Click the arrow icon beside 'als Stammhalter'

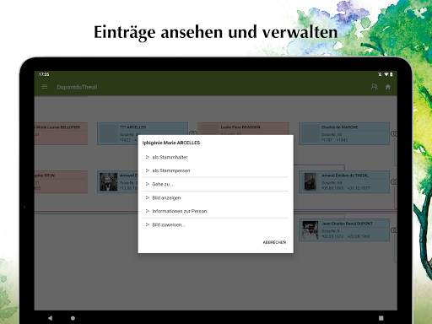coord(148,157)
